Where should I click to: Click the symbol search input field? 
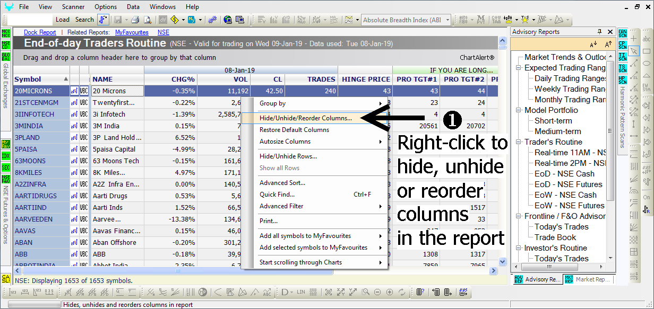pos(30,20)
